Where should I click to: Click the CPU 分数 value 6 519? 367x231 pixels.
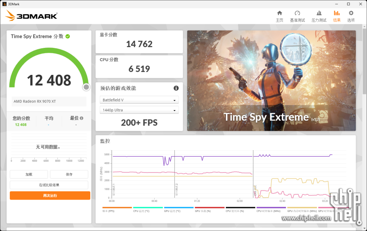point(139,69)
